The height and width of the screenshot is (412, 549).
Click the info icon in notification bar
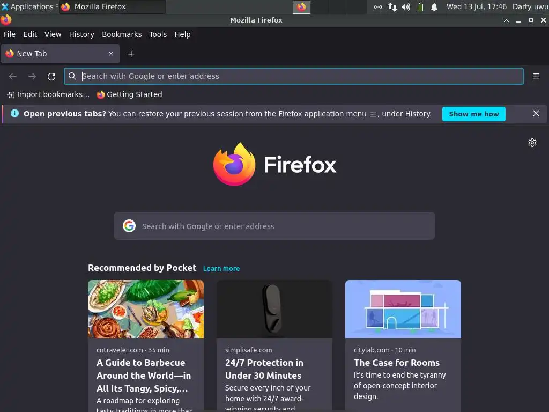pos(14,113)
